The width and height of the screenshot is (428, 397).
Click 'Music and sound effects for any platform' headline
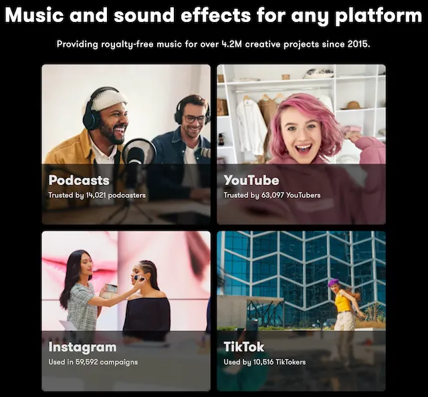tap(214, 15)
